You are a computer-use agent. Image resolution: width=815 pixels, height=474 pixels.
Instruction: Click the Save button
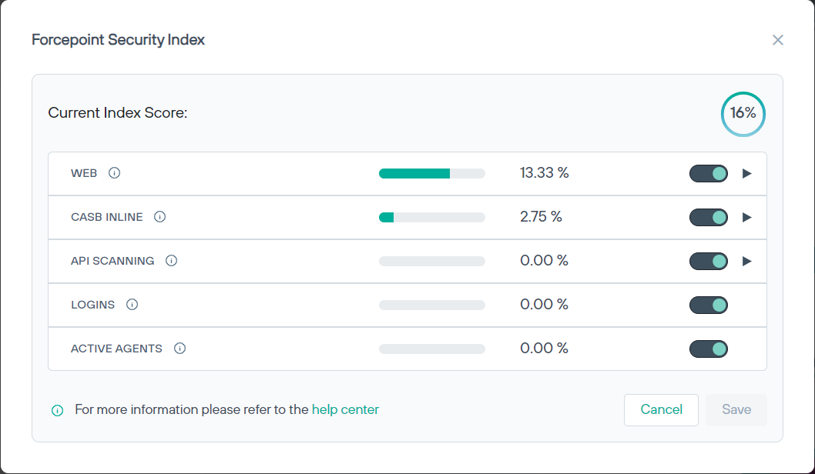coord(736,409)
